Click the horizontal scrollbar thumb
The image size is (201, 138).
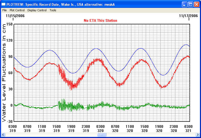point(102,135)
